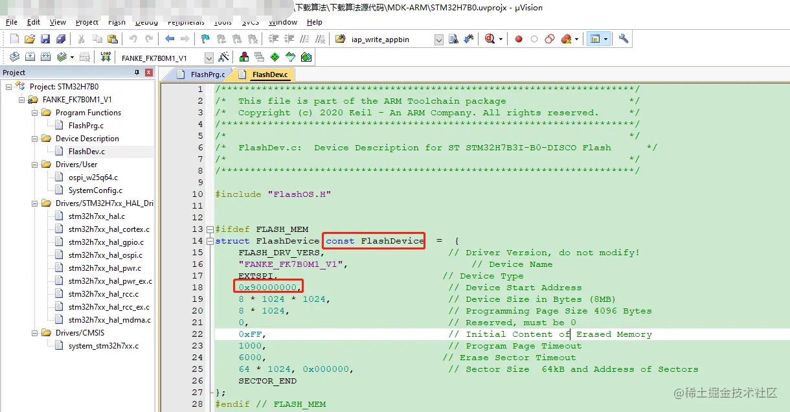This screenshot has height=412, width=790.
Task: Collapse Program Functions group
Action: 35,113
